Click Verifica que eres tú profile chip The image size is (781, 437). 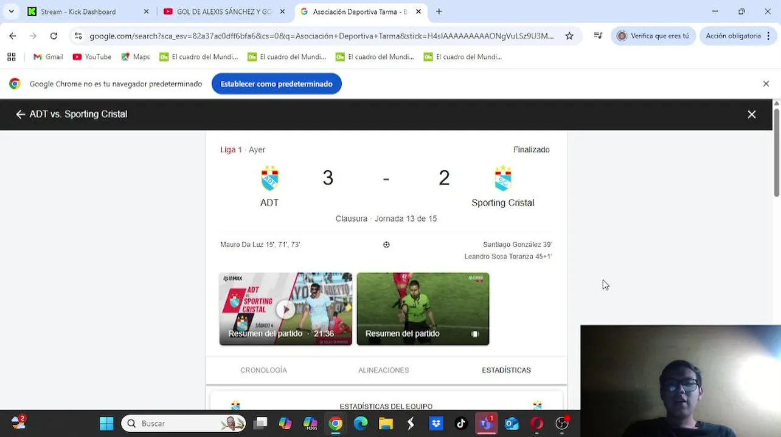[653, 36]
